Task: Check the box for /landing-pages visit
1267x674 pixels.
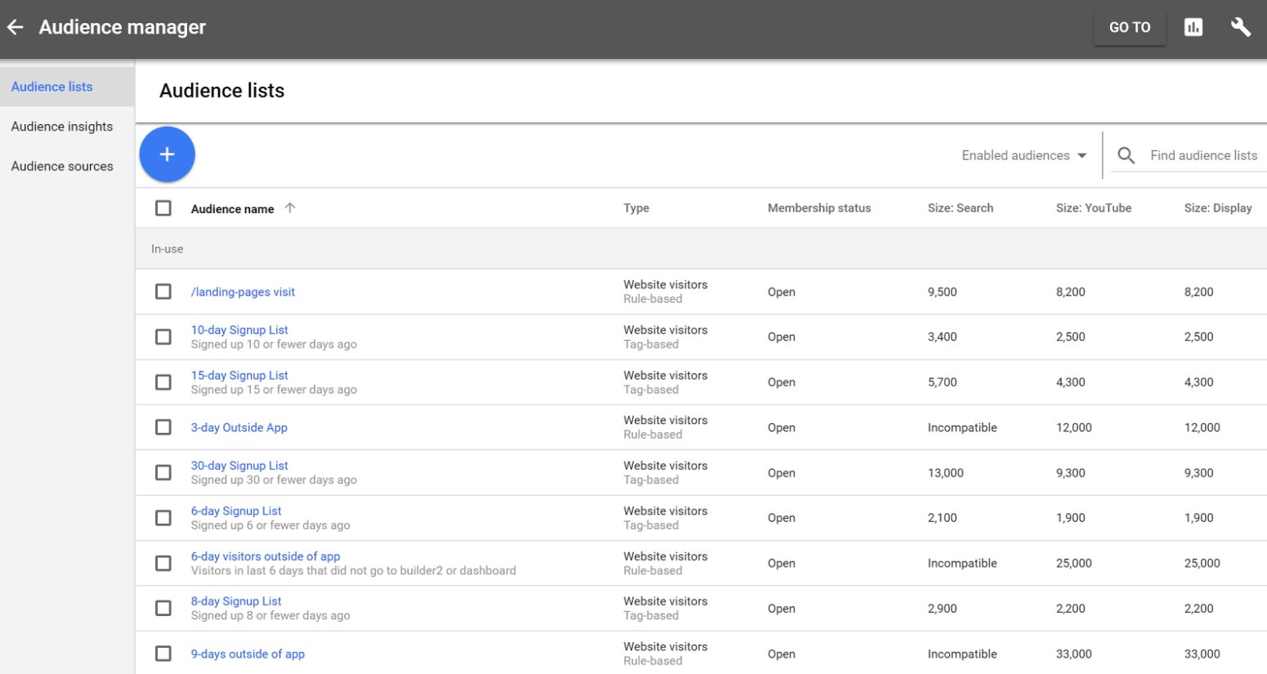Action: 163,292
